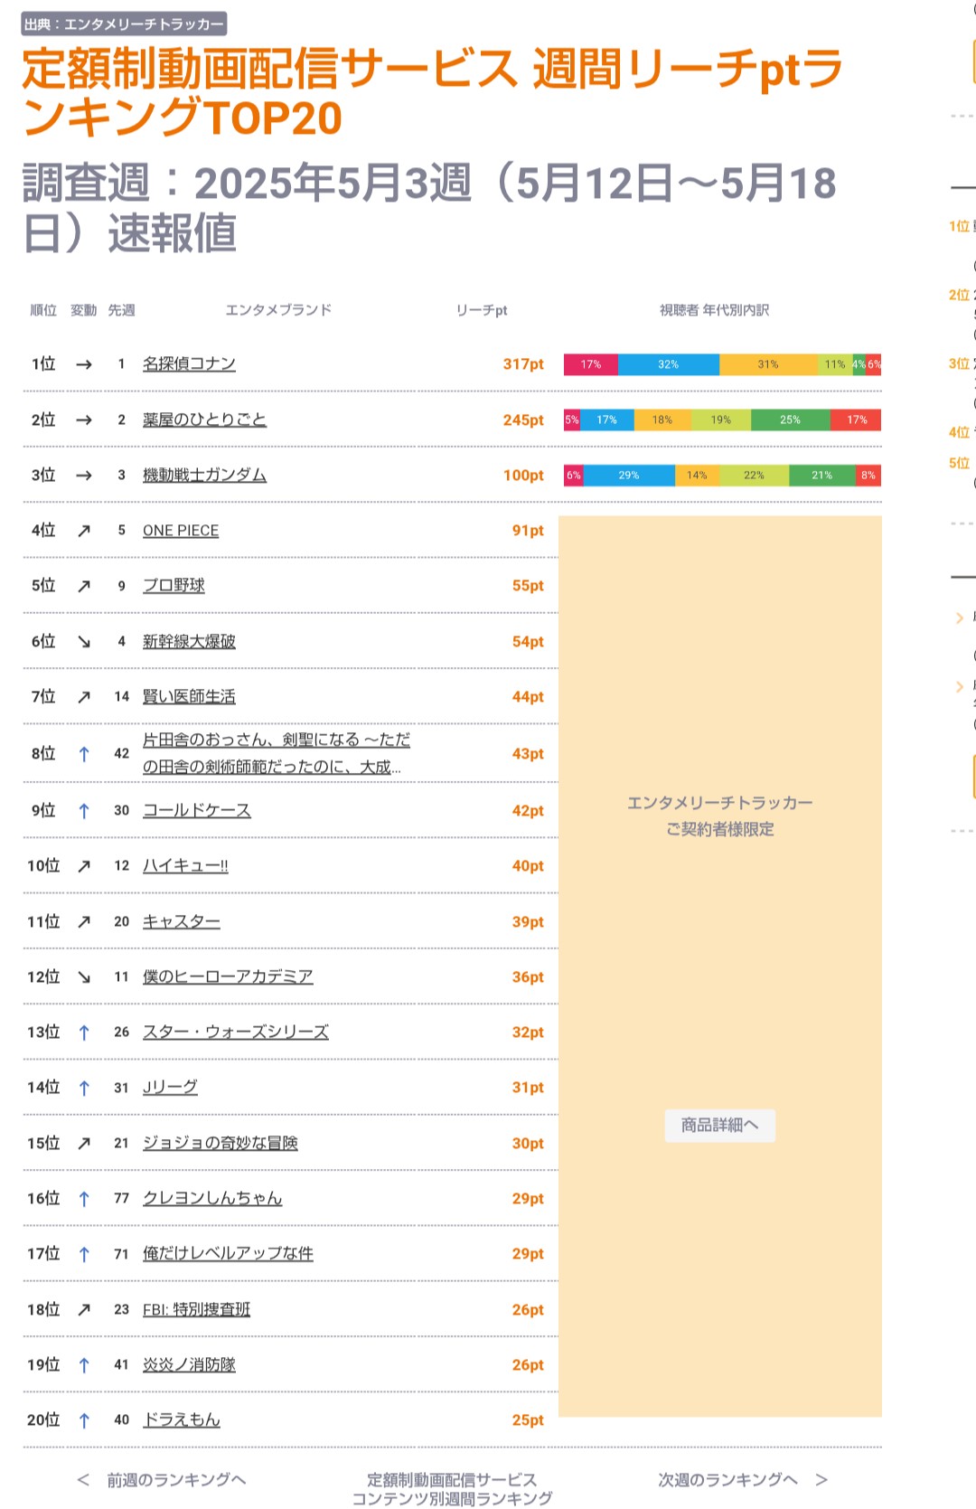Click the 視聴者 年代別内訳 column header

[x=714, y=310]
